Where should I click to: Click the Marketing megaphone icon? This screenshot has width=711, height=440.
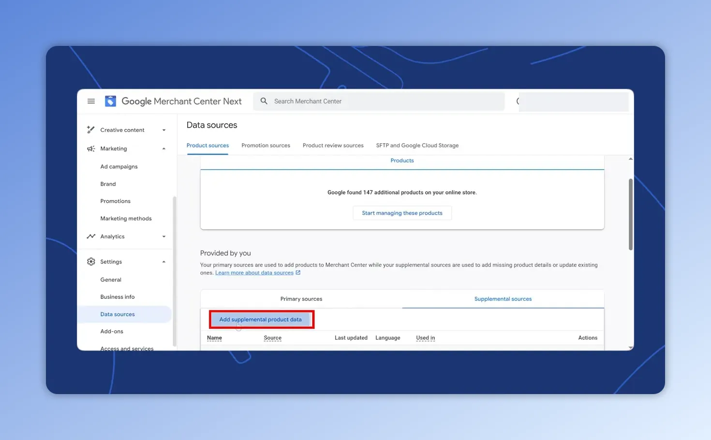pyautogui.click(x=91, y=148)
